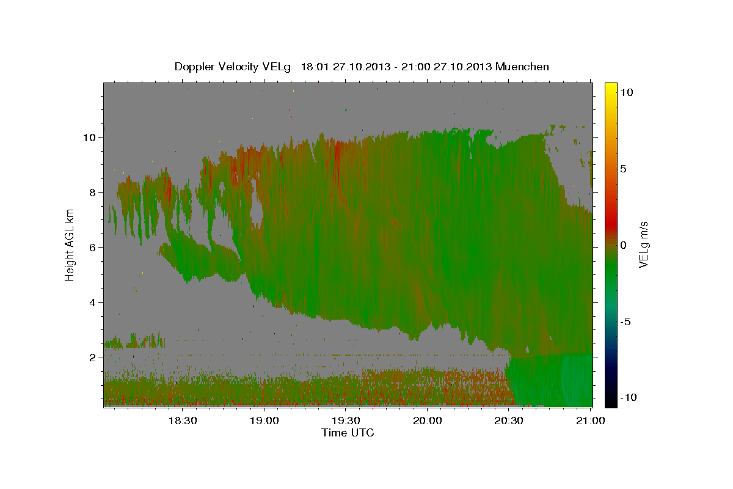The image size is (733, 489).
Task: Click the colorbar label '0'
Action: 624,244
